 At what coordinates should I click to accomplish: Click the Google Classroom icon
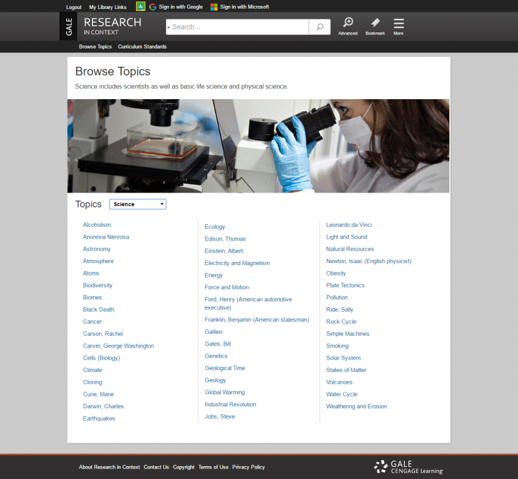point(141,6)
